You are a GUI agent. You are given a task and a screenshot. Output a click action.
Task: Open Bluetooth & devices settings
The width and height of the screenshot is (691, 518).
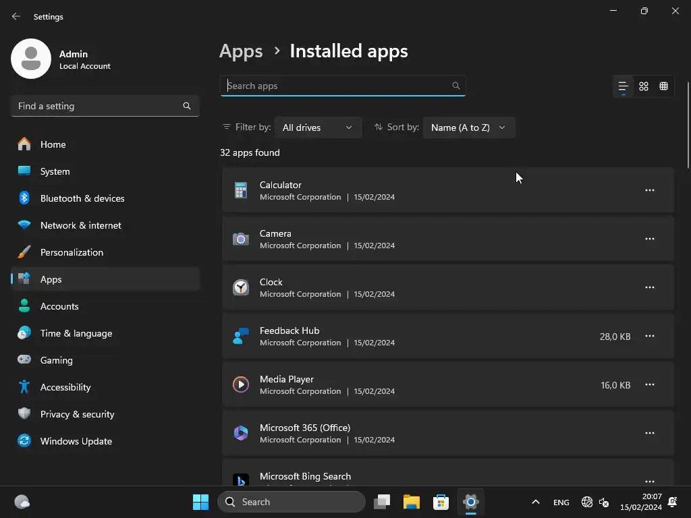click(82, 198)
